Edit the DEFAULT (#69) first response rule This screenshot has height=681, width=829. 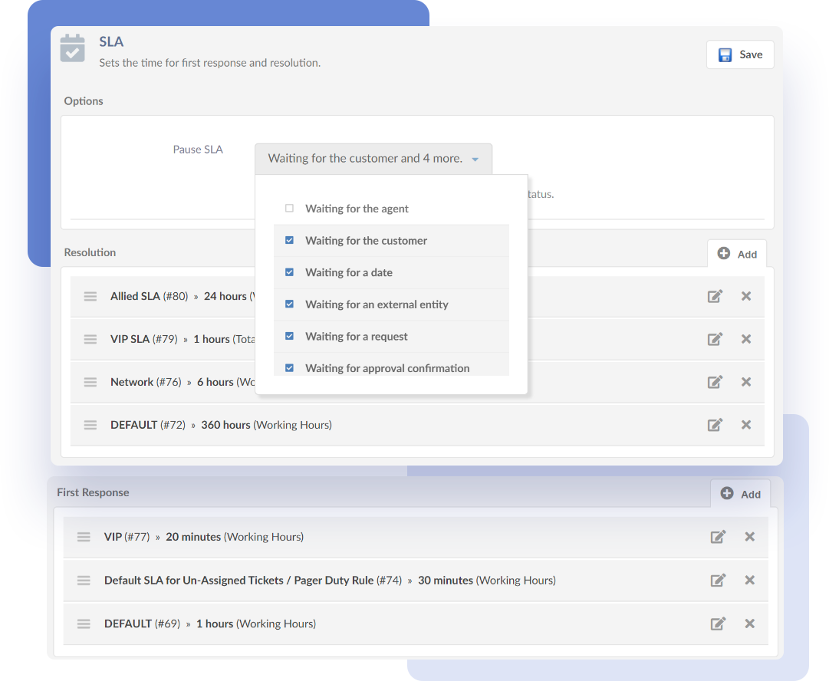click(718, 623)
